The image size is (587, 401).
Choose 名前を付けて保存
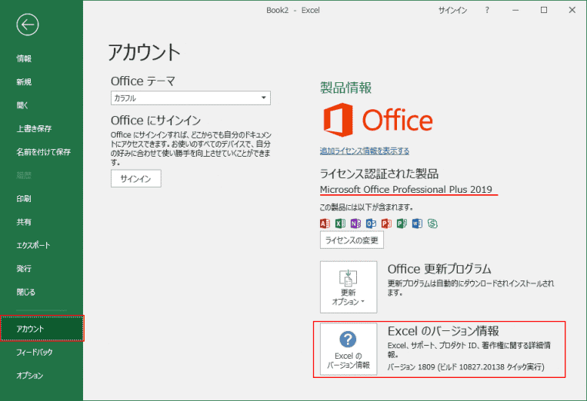(43, 152)
